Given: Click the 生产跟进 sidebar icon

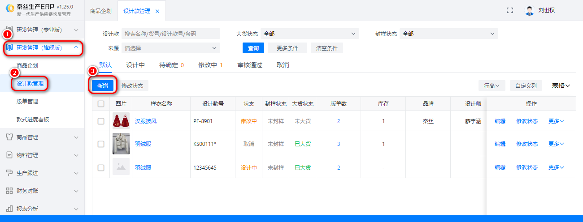Looking at the screenshot, I should pyautogui.click(x=9, y=173).
